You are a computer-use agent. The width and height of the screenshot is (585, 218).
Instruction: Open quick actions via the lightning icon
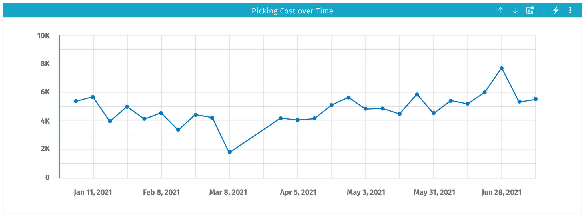556,11
